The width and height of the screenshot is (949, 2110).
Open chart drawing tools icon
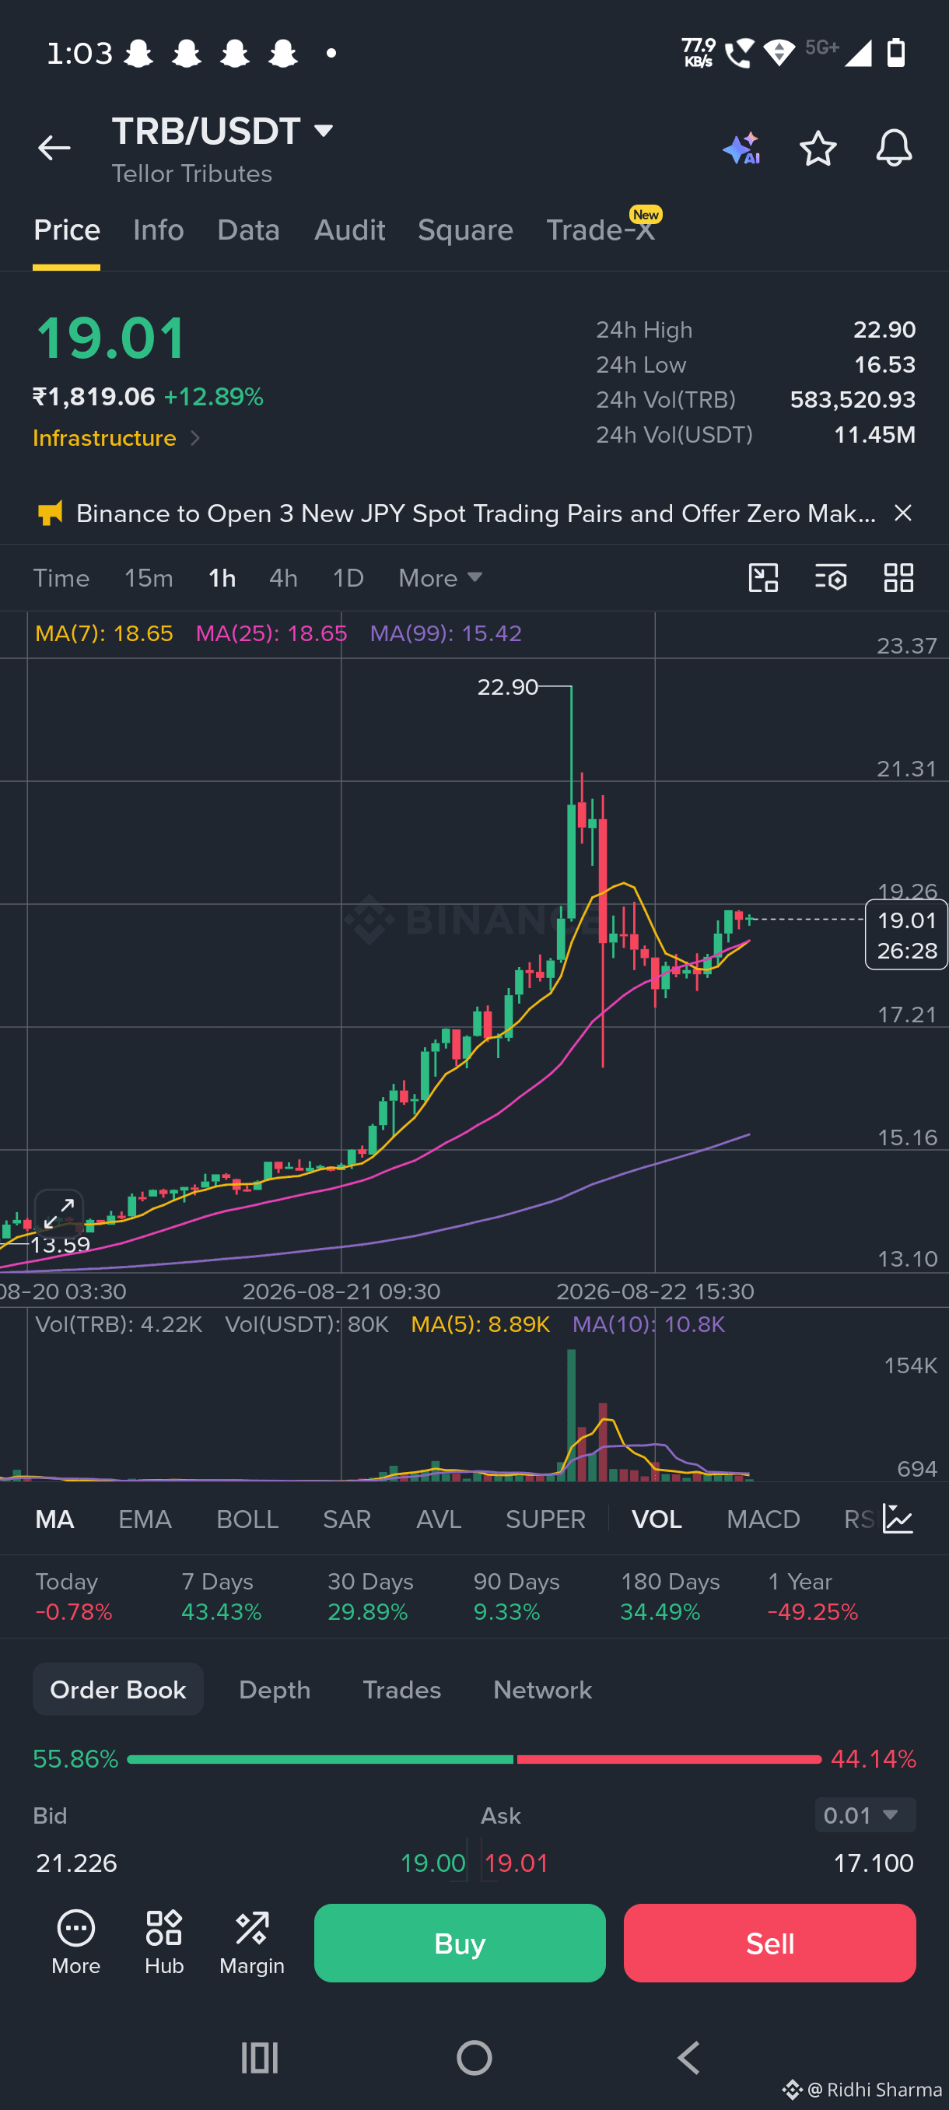763,577
